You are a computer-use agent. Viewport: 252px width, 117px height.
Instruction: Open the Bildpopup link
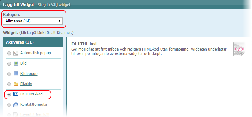(x=29, y=74)
